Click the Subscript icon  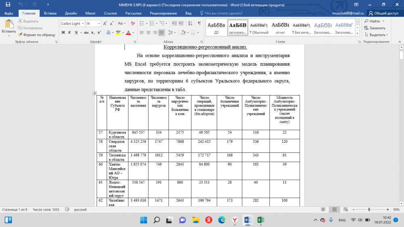tap(93, 33)
